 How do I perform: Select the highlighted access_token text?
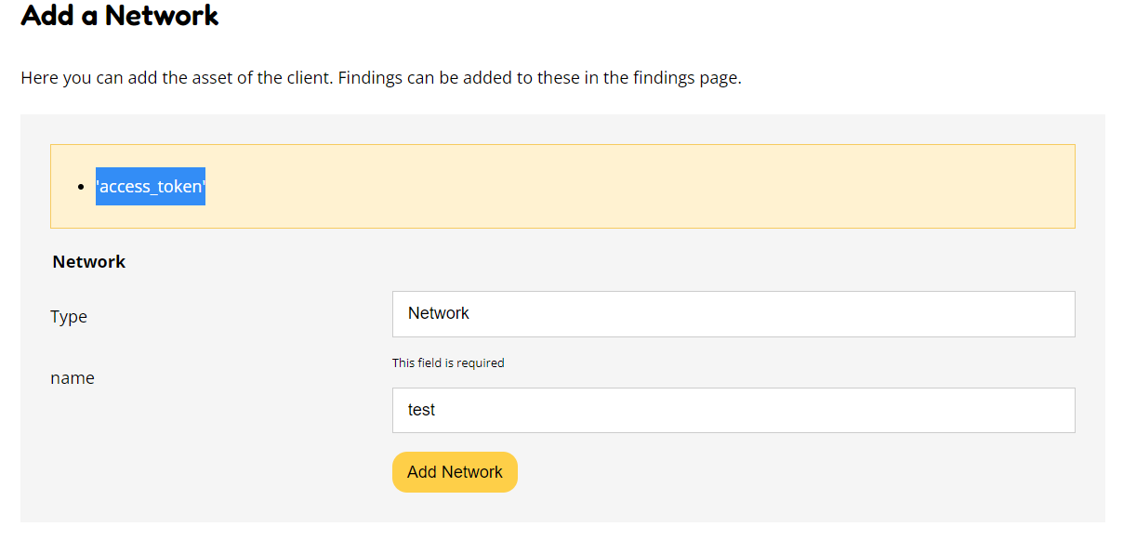coord(151,186)
